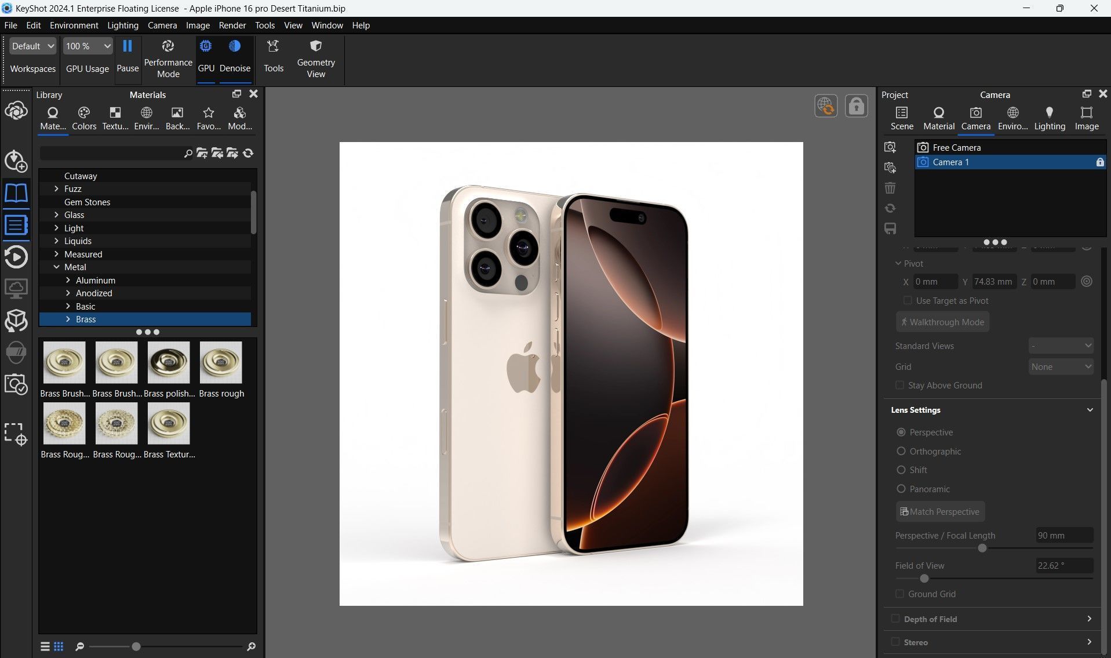Viewport: 1111px width, 658px height.
Task: Open the Workspaces Default dropdown
Action: tap(33, 46)
